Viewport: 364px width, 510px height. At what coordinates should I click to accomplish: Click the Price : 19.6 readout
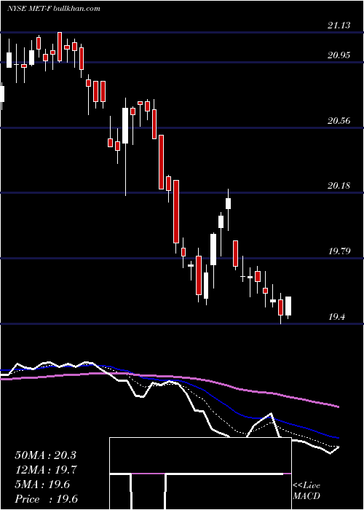click(46, 499)
